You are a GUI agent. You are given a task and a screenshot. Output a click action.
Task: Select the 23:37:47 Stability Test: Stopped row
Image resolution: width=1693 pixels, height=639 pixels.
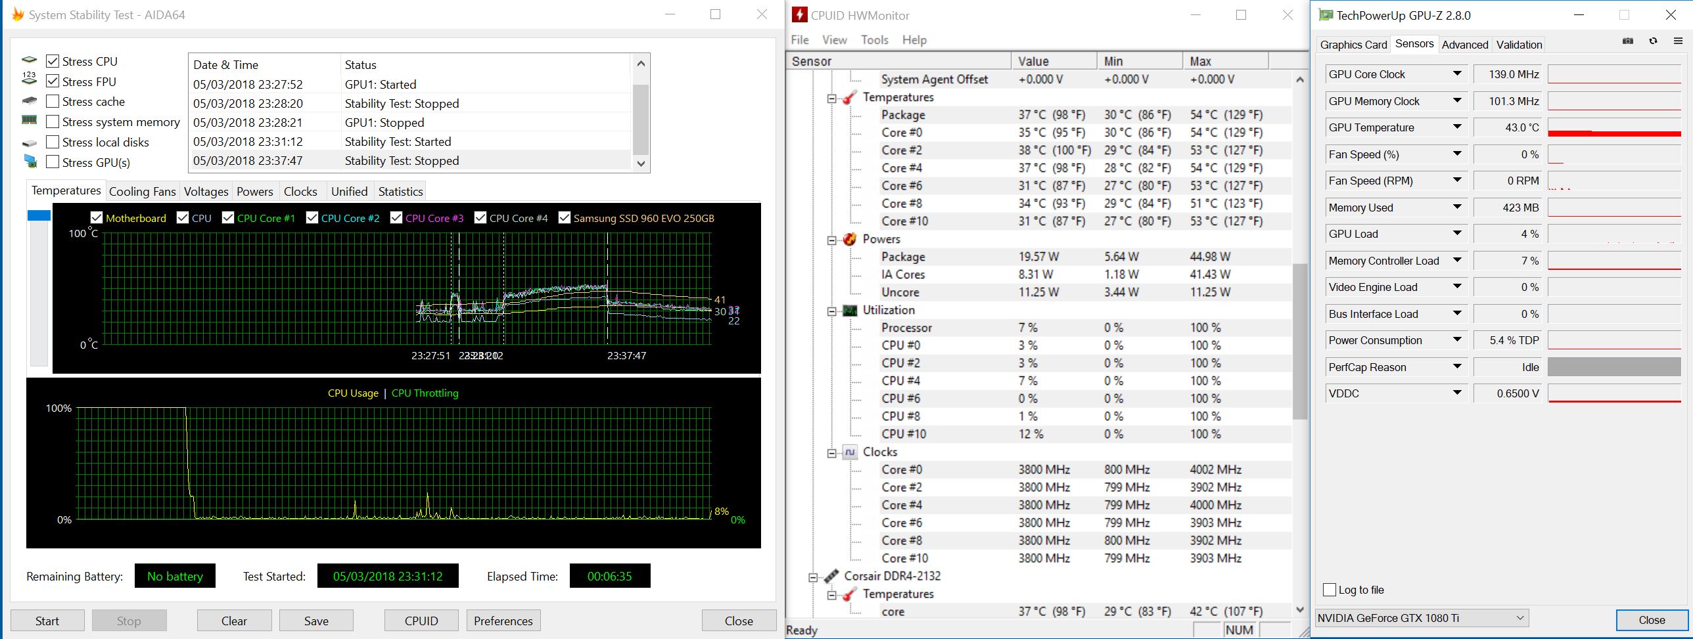[x=410, y=160]
